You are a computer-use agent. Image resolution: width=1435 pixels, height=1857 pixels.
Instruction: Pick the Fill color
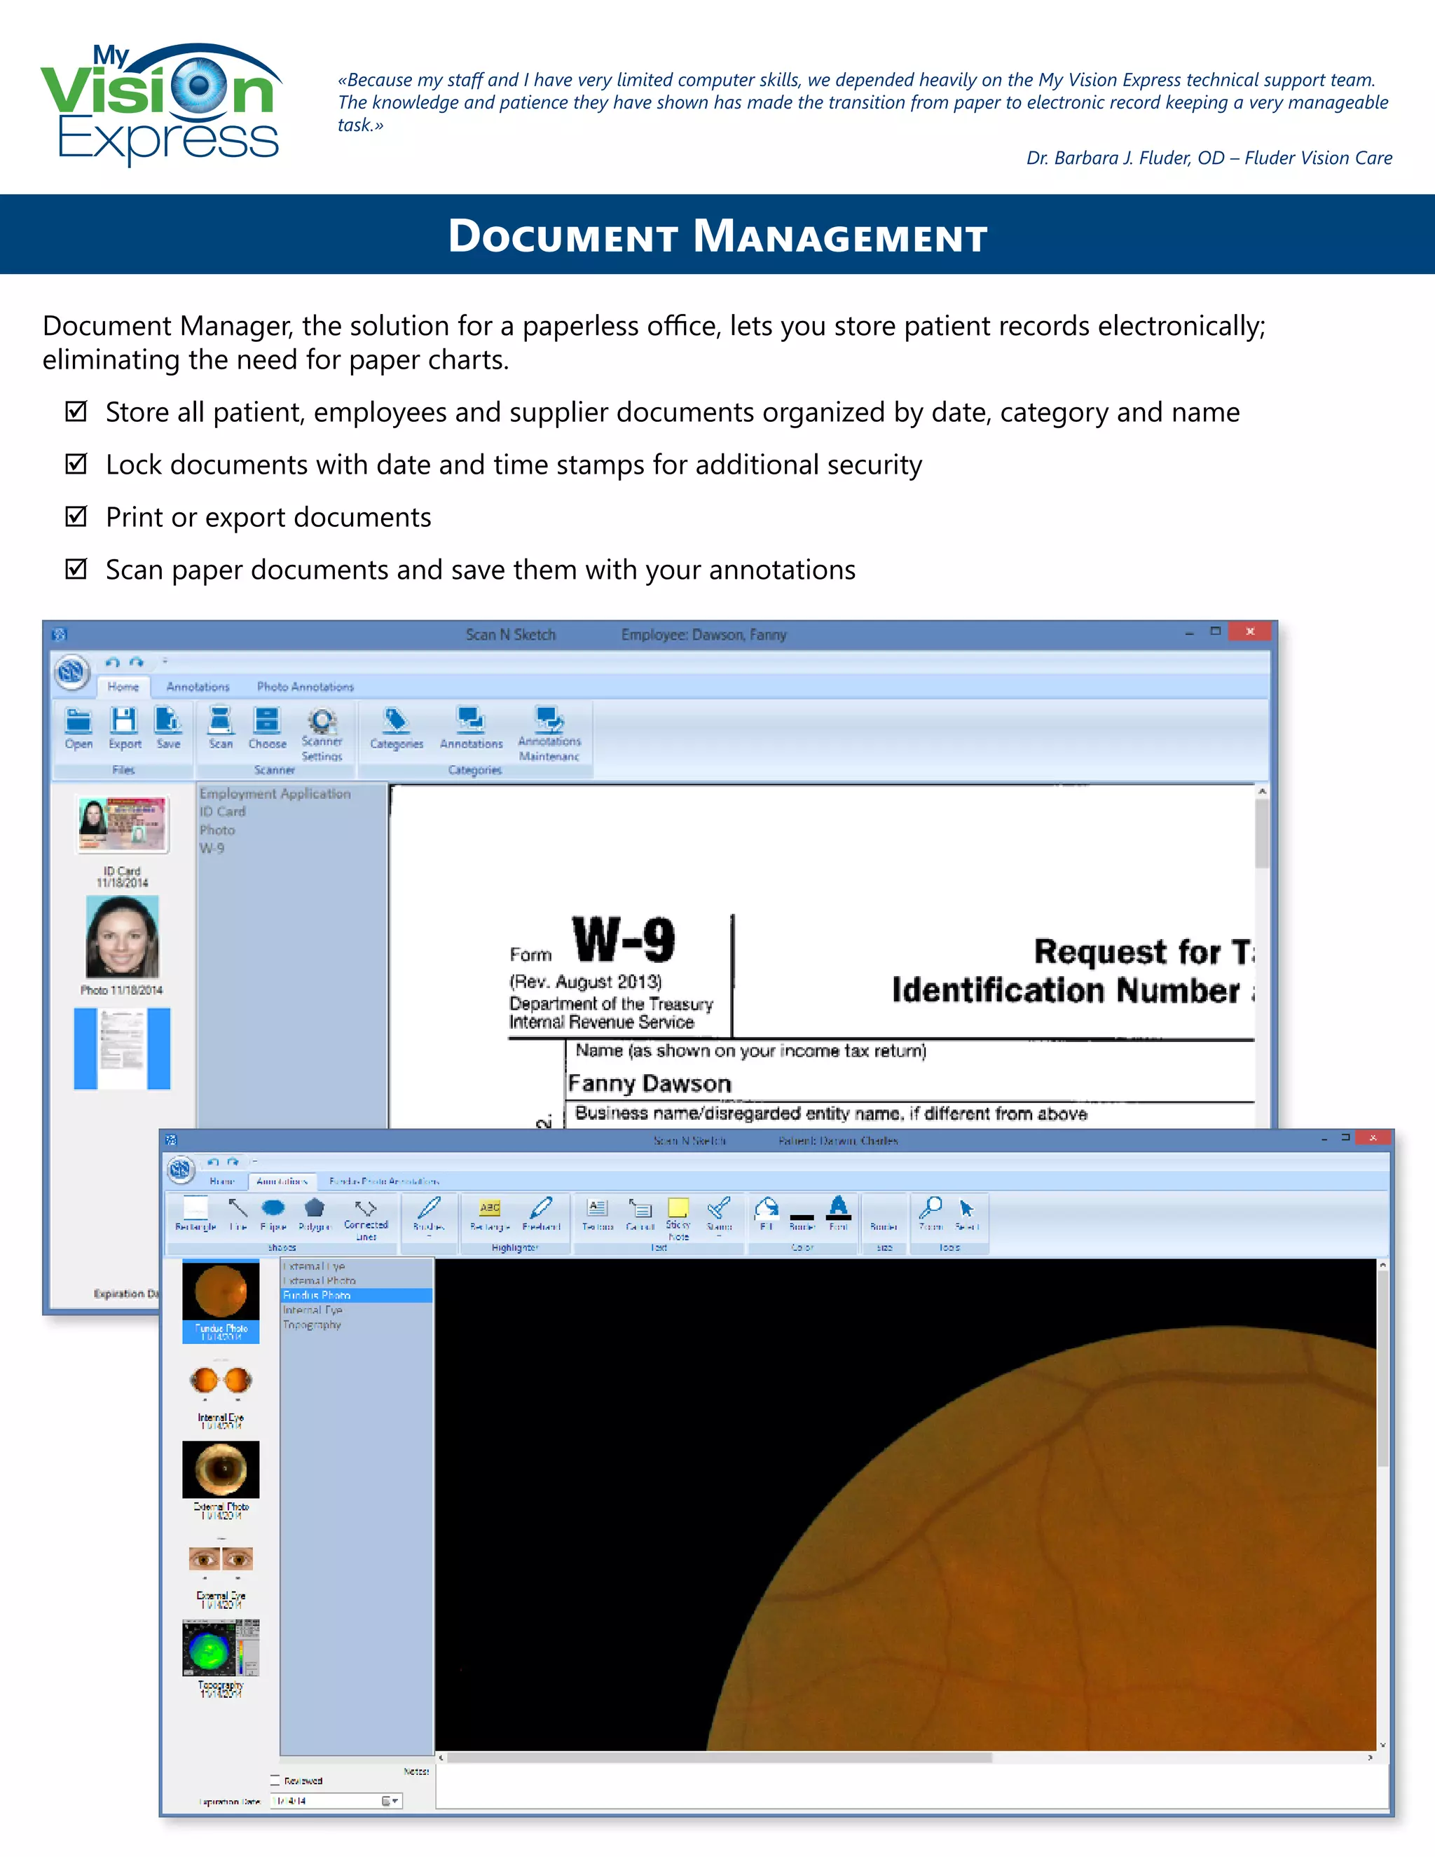pyautogui.click(x=766, y=1214)
